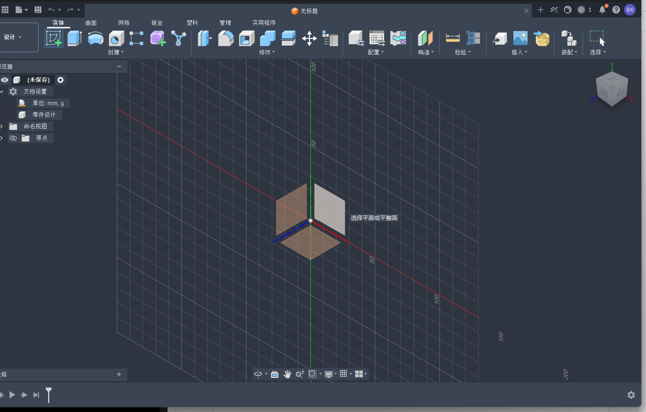The height and width of the screenshot is (412, 646).
Task: Open the 构造 dropdown menu
Action: [x=426, y=52]
